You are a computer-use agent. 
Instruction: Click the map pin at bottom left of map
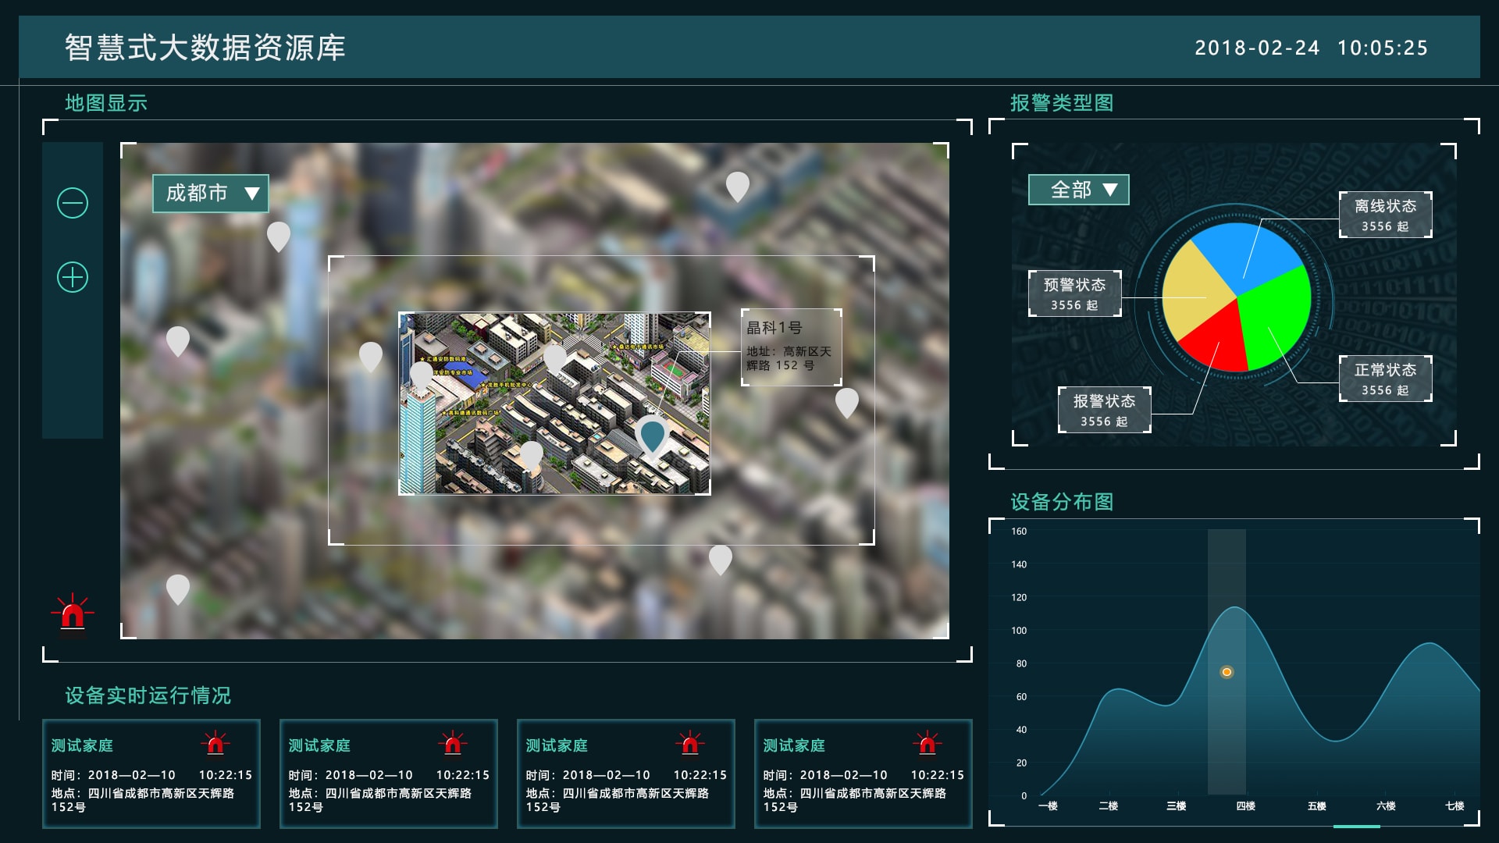coord(178,589)
